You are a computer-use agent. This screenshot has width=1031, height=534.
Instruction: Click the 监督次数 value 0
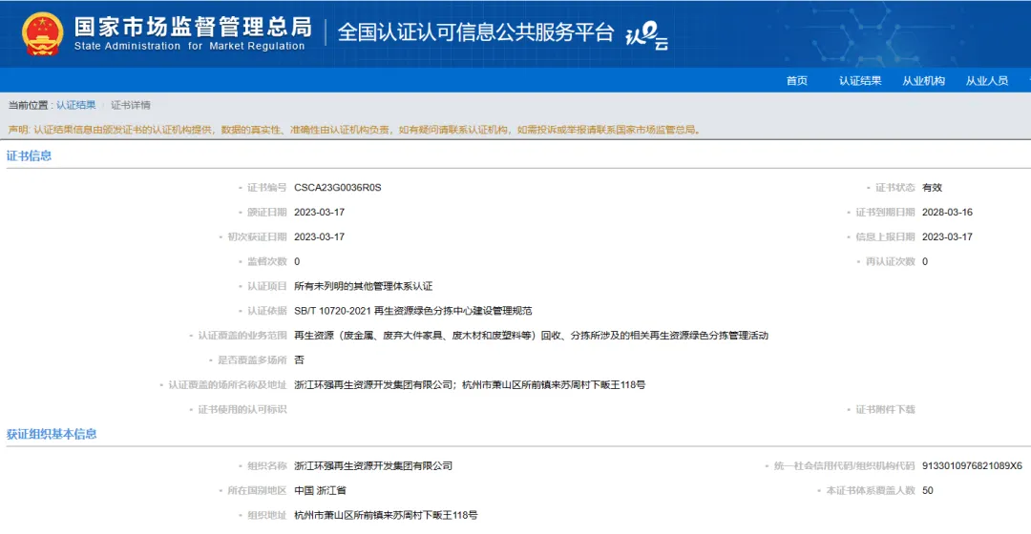click(297, 261)
